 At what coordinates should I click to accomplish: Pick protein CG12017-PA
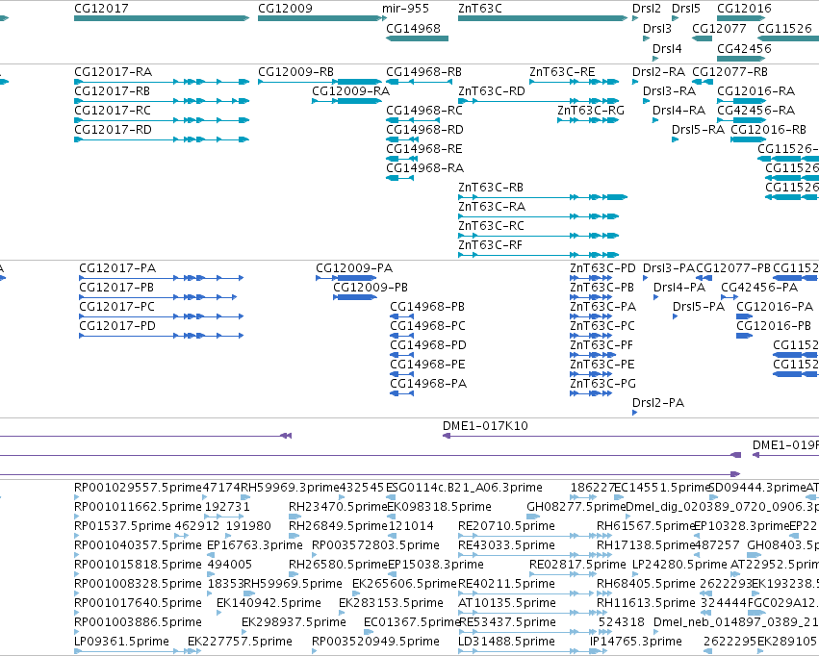tap(117, 267)
